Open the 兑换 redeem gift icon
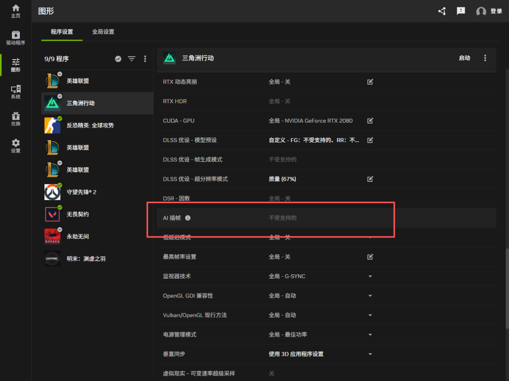 (x=16, y=119)
